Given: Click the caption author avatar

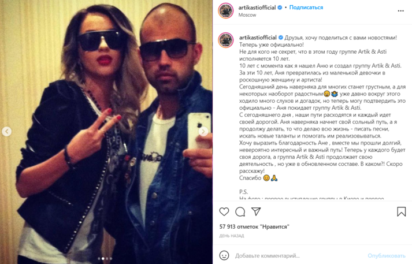Looking at the screenshot, I should tap(226, 40).
